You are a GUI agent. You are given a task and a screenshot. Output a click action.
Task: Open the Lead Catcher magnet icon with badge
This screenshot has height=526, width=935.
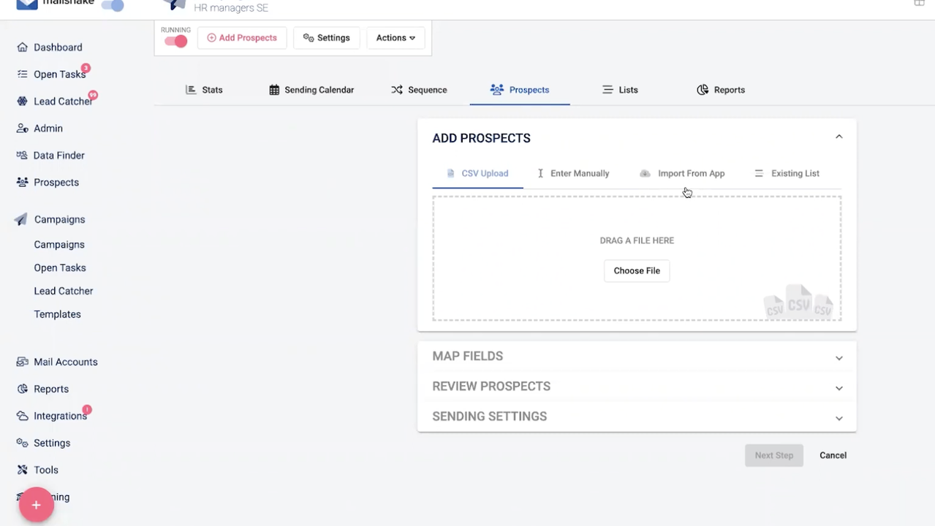click(x=22, y=102)
